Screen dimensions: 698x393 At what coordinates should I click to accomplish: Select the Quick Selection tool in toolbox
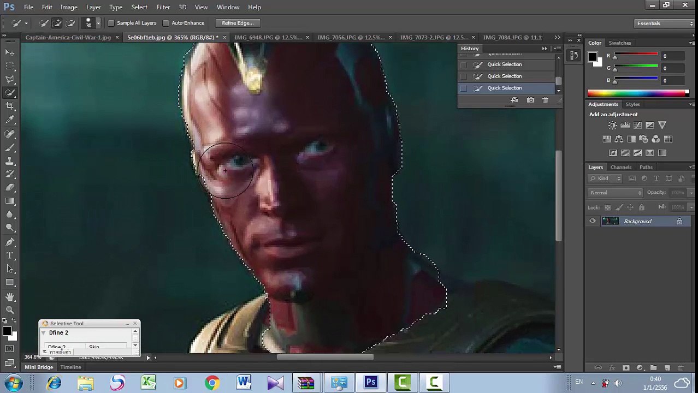(x=10, y=93)
